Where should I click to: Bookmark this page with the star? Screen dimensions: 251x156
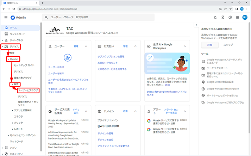[x=231, y=9]
